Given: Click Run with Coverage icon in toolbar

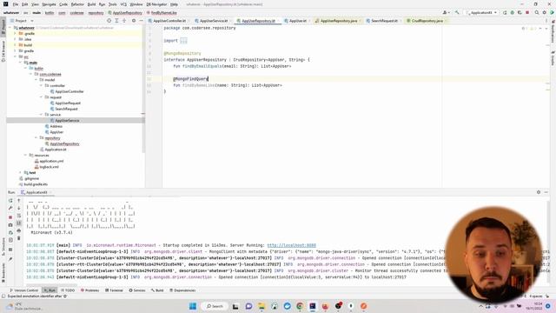Looking at the screenshot, I should (x=520, y=12).
